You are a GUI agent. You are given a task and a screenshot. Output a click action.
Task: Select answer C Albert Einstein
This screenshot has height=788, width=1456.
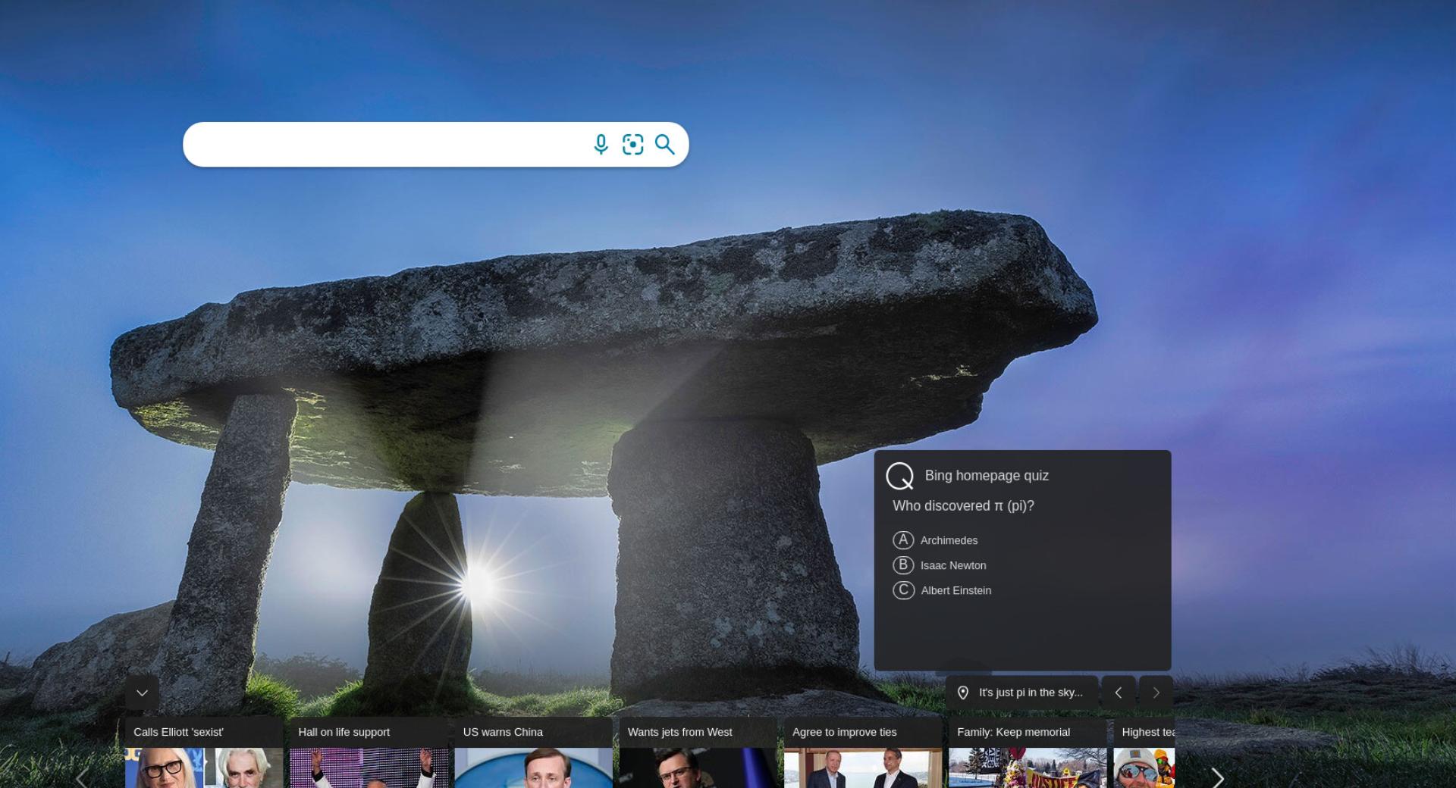[942, 590]
